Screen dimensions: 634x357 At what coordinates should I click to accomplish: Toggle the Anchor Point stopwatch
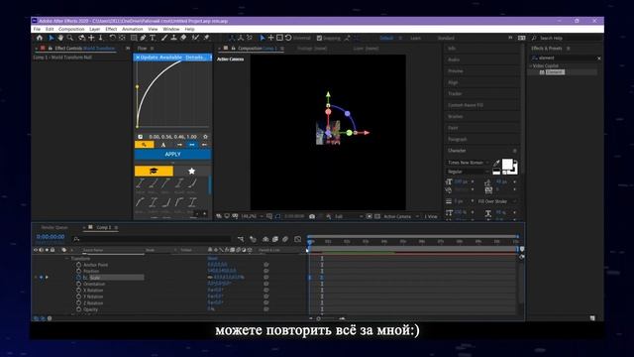[79, 265]
